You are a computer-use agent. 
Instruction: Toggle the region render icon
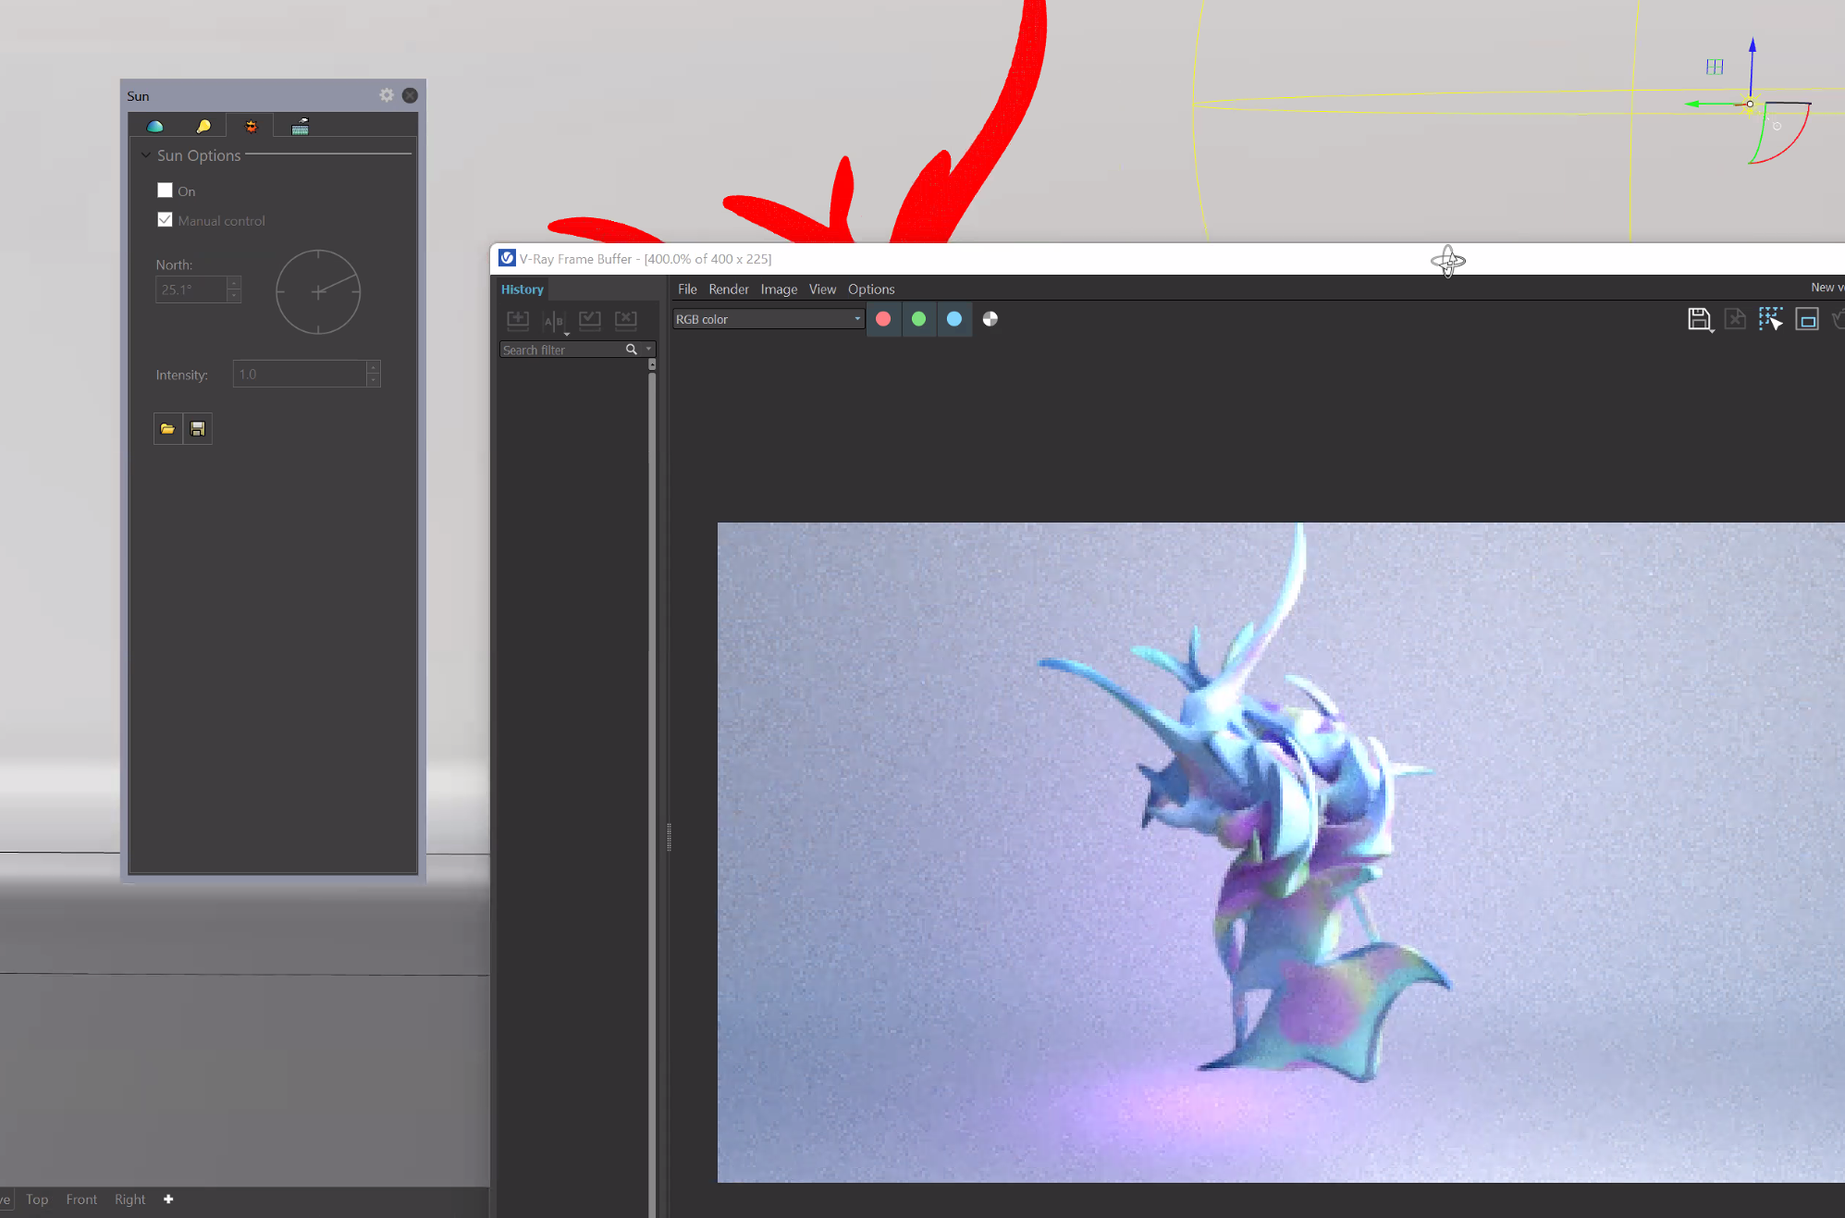tap(1807, 319)
